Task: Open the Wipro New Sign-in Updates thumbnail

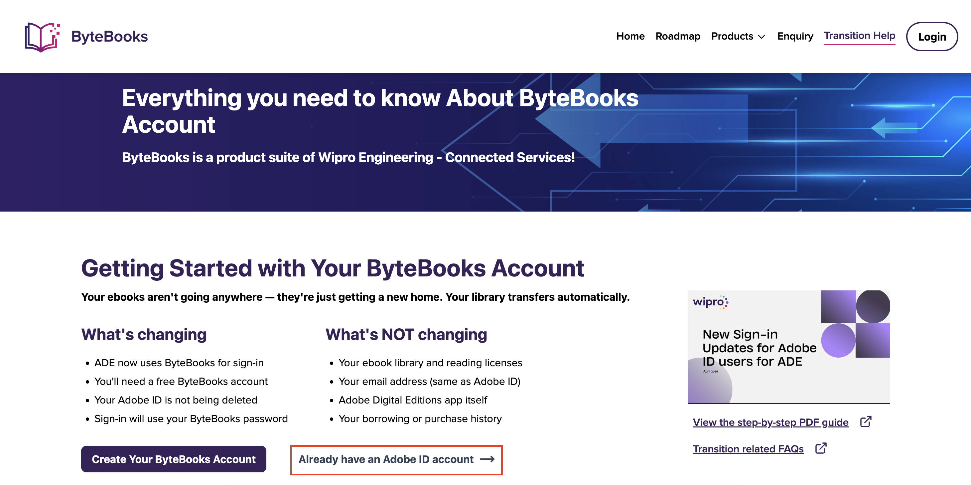Action: tap(788, 347)
